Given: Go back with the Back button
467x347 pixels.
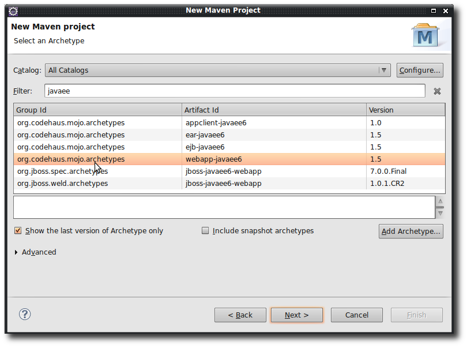Looking at the screenshot, I should 240,315.
